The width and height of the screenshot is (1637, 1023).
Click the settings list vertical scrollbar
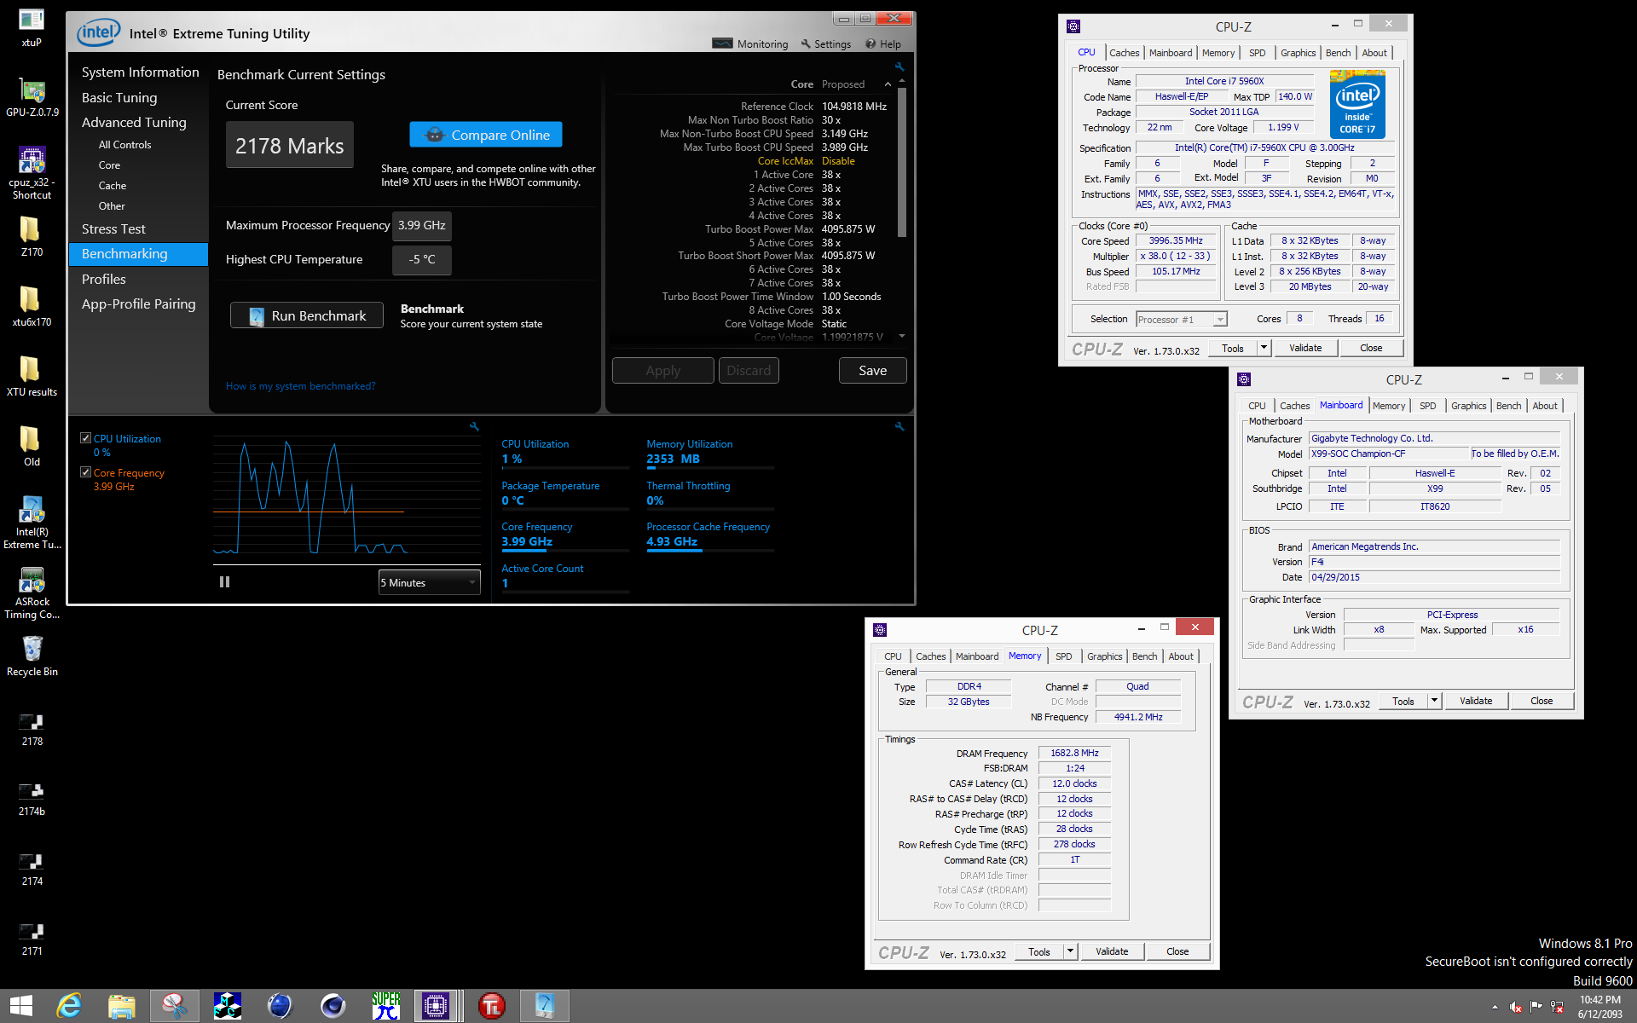[902, 162]
